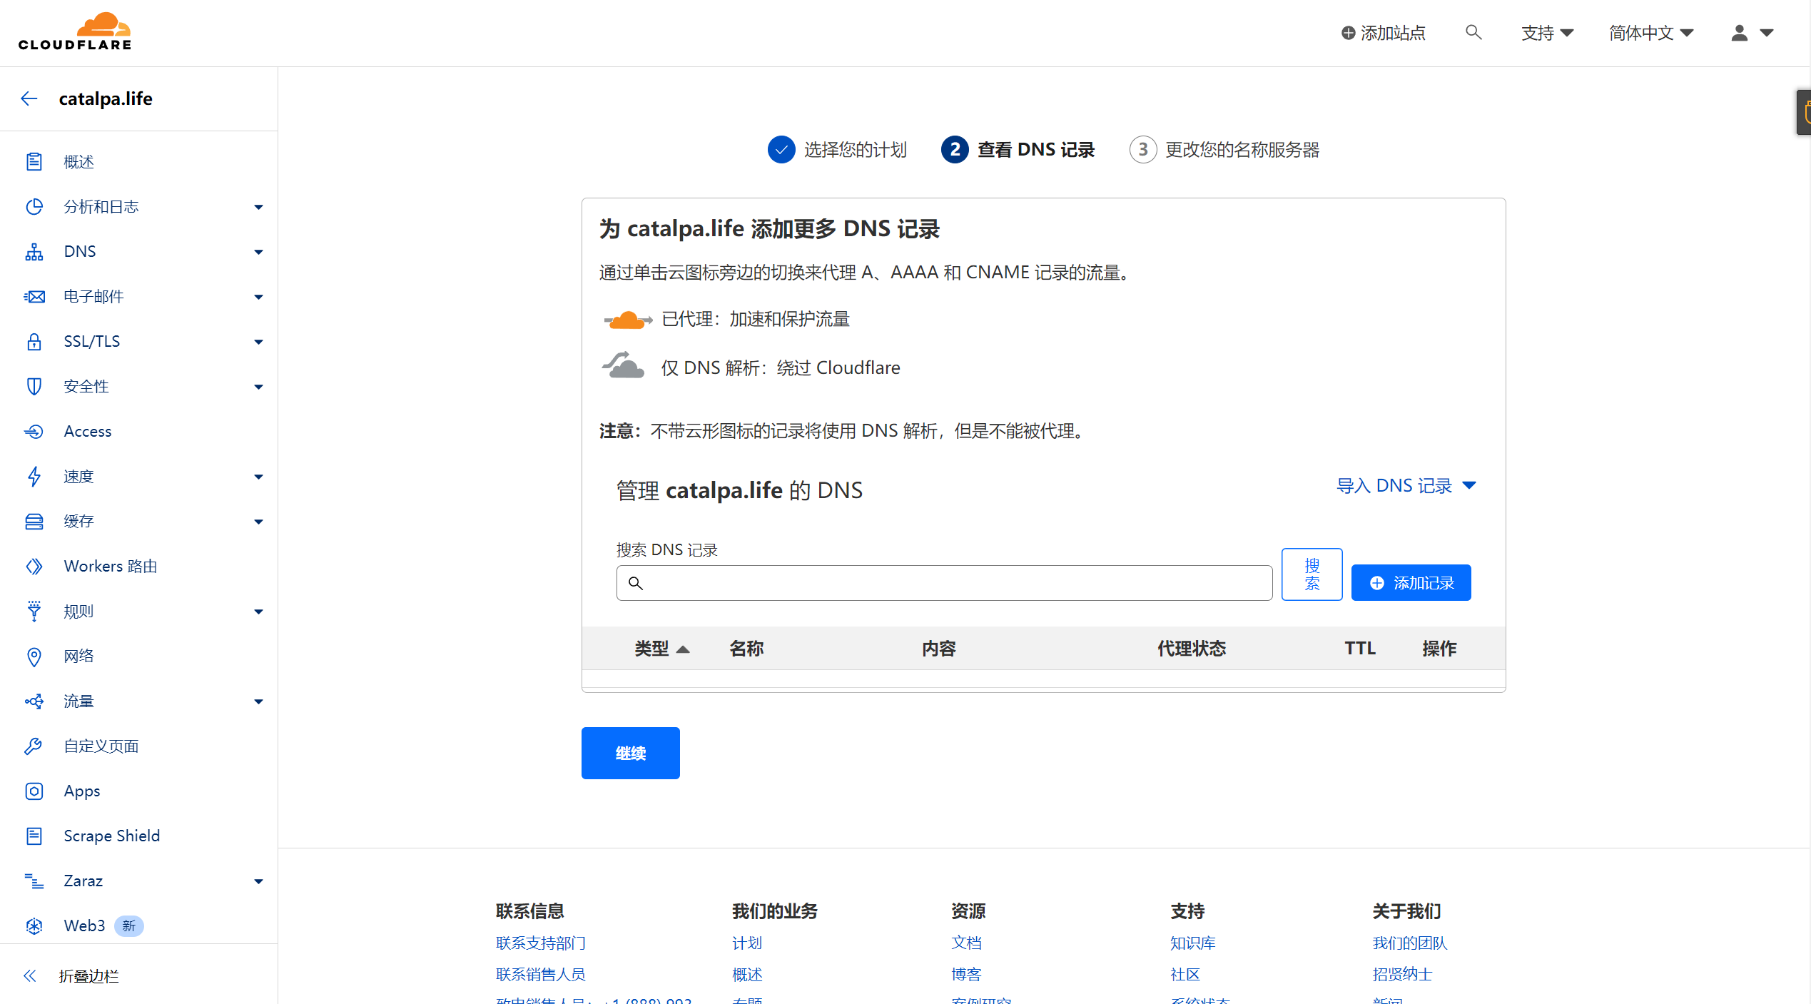Open the 联系支持部门 link
This screenshot has width=1811, height=1004.
click(541, 943)
